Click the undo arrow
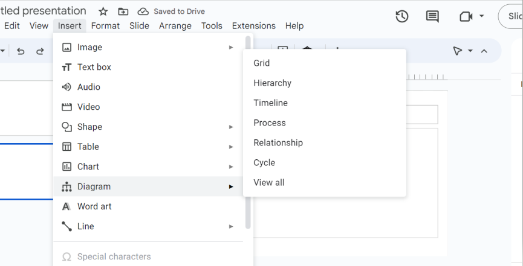The width and height of the screenshot is (523, 266). [21, 51]
